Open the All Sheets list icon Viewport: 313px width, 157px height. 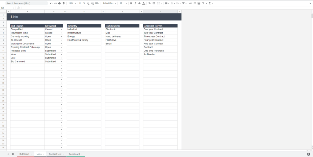tap(13, 154)
